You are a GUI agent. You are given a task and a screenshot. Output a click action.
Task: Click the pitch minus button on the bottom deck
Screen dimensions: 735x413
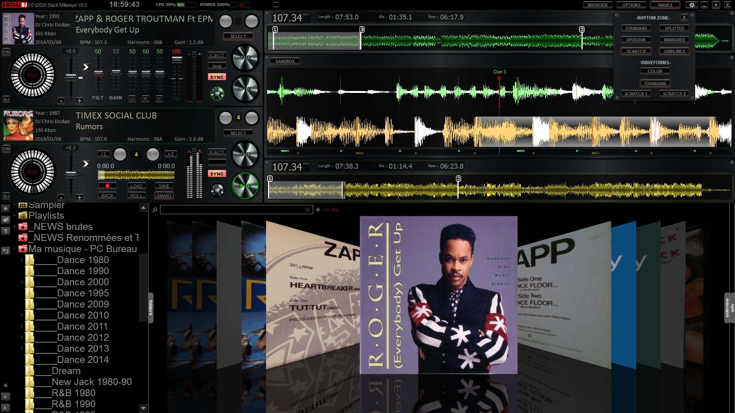pos(61,197)
